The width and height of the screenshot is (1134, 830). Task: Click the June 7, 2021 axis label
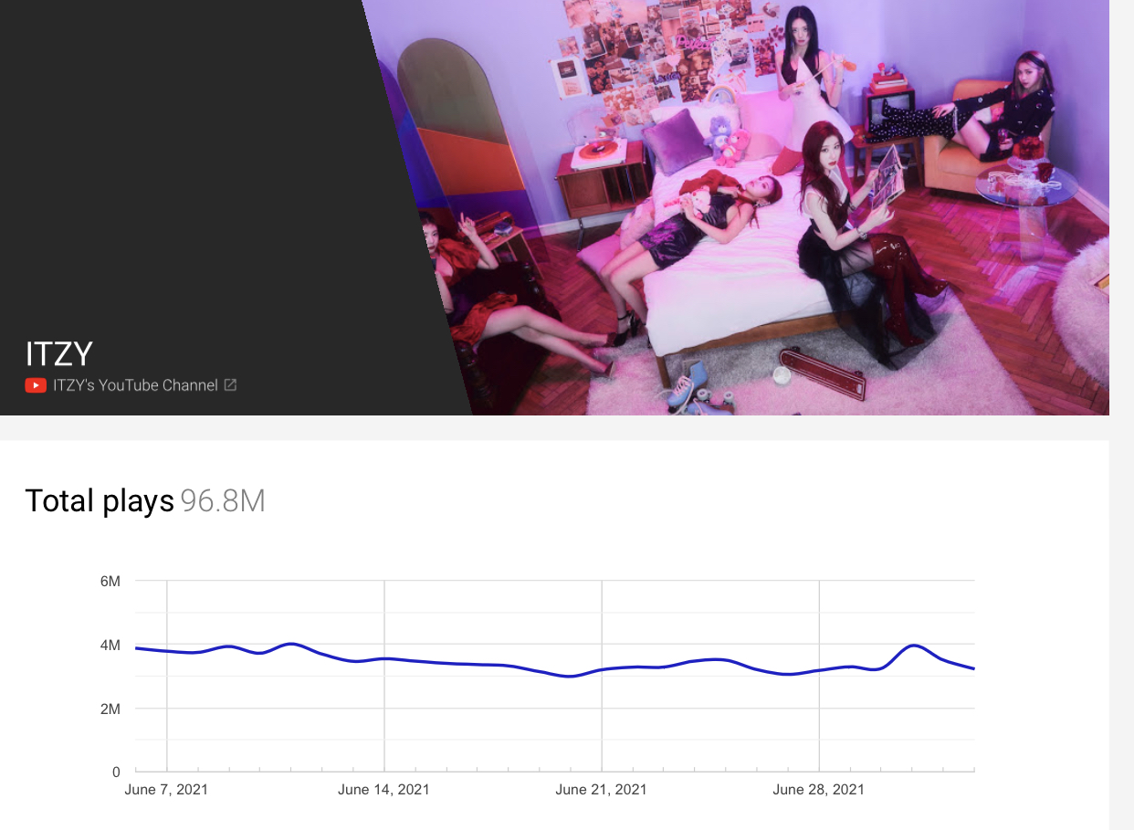(166, 790)
